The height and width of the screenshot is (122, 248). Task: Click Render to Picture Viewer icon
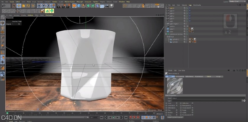point(63,6)
